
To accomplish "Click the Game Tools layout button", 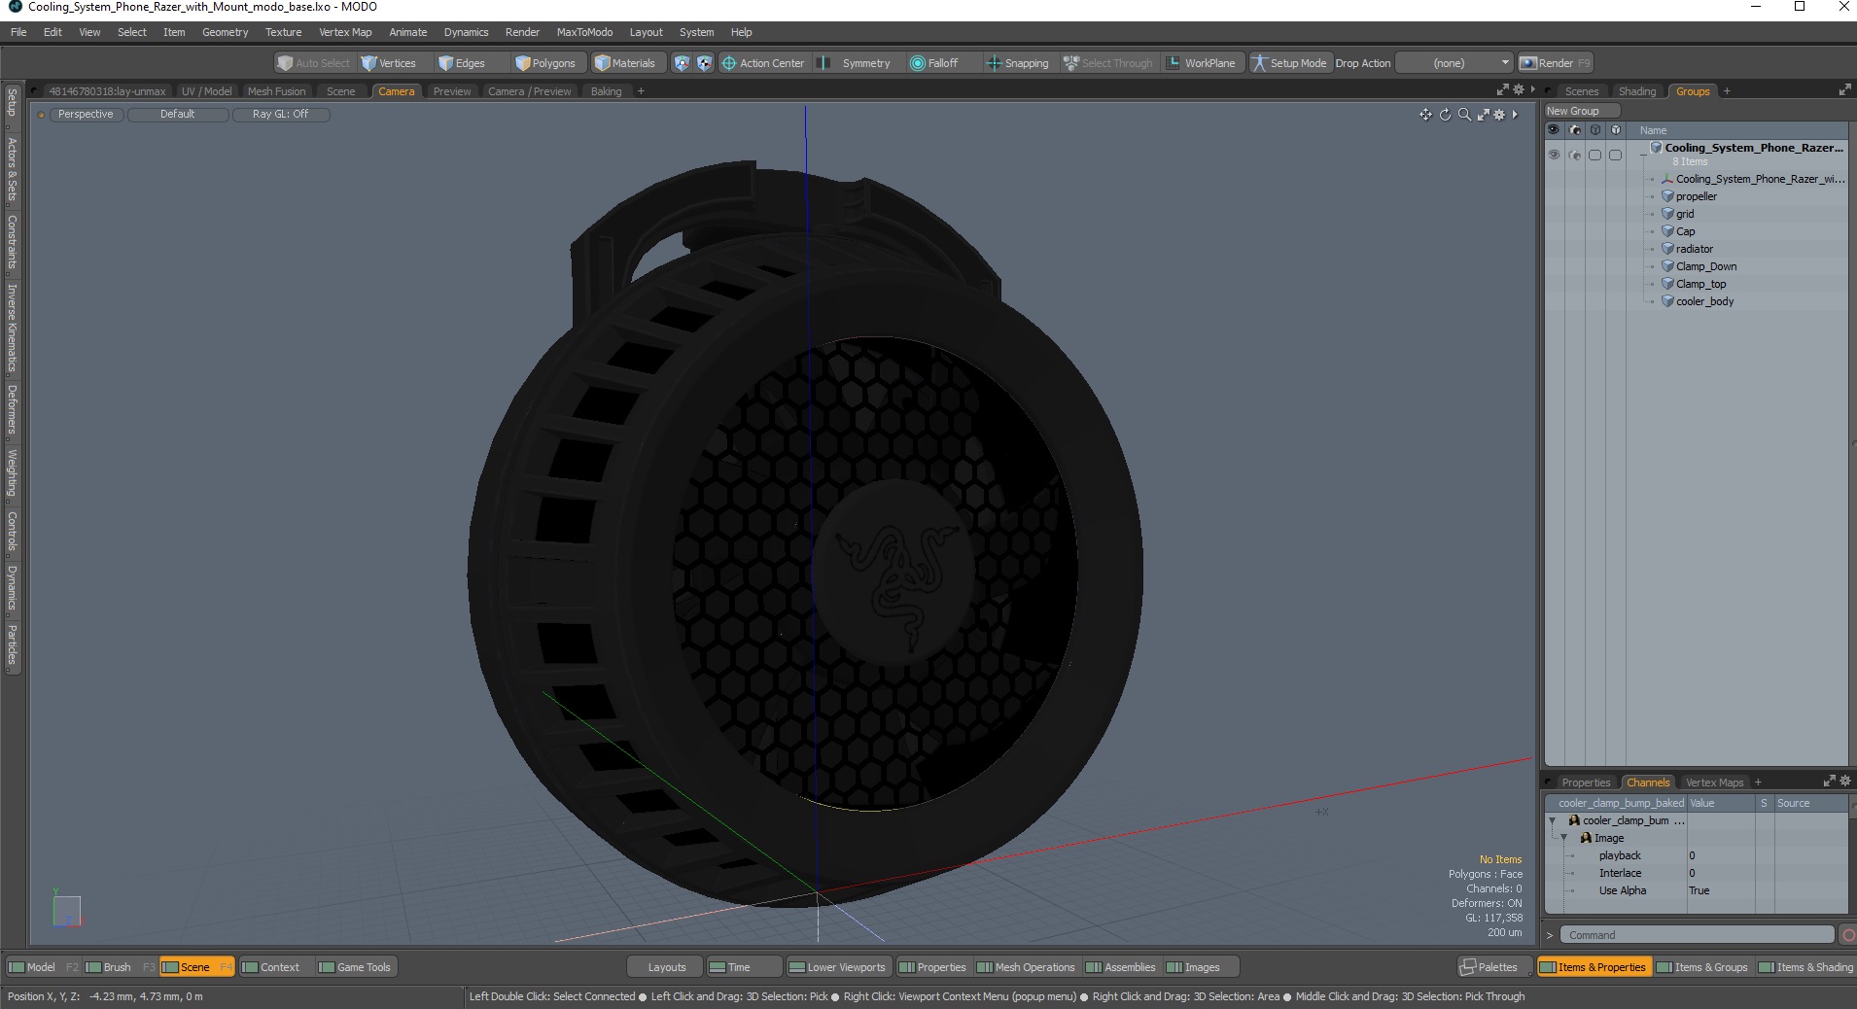I will [x=355, y=967].
